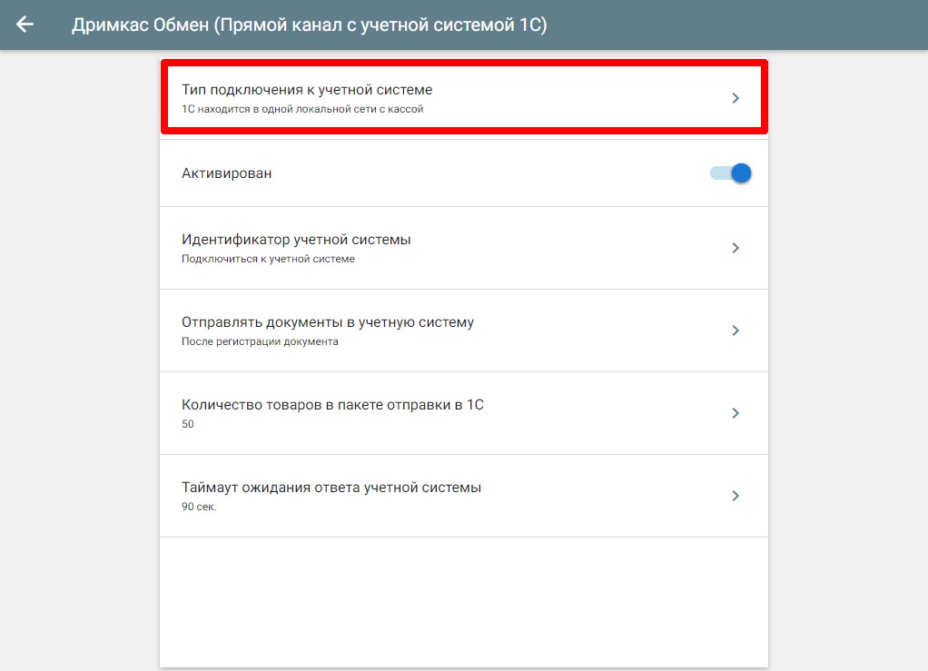Open chevron for Количество товаров в пакете

pos(735,413)
